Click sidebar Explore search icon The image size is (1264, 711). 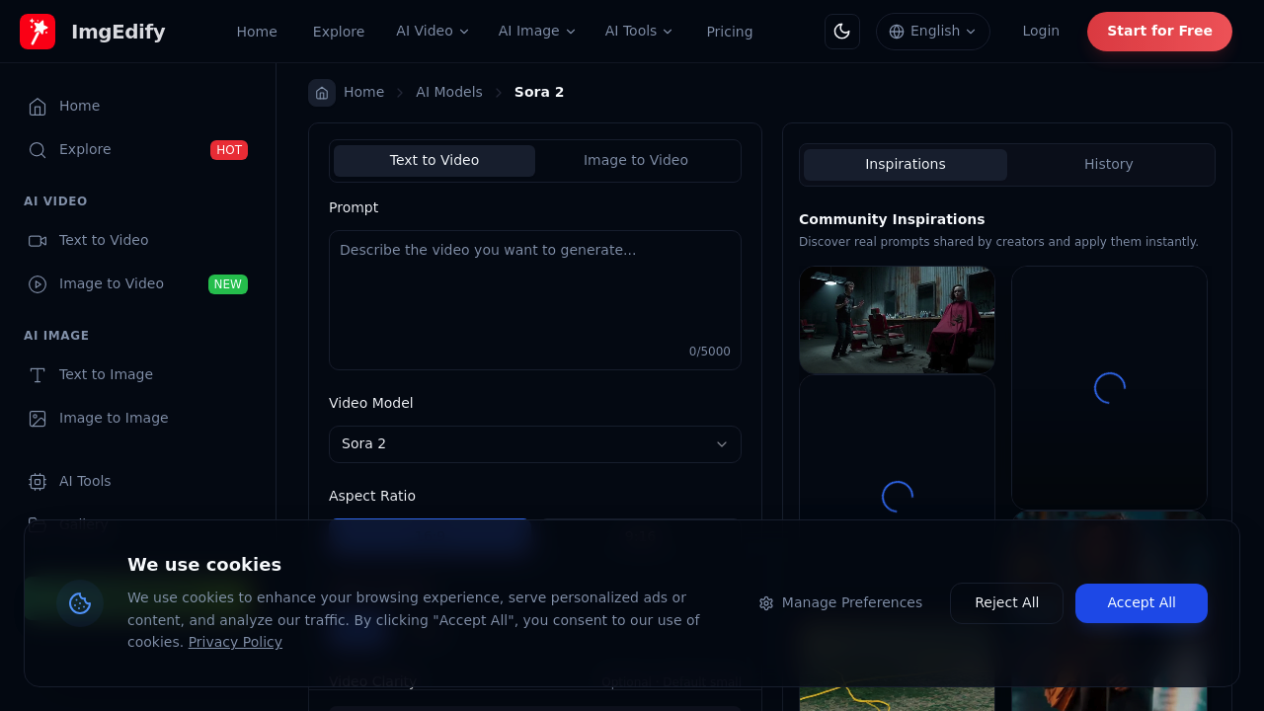(x=38, y=150)
